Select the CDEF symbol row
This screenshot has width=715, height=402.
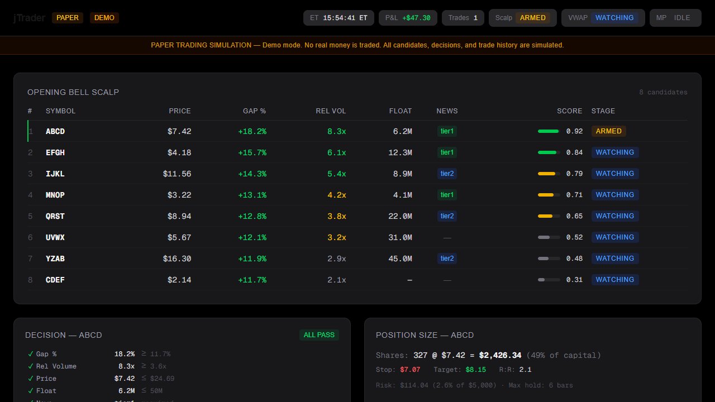point(357,280)
